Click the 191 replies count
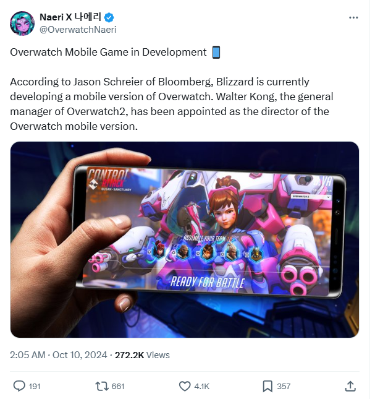This screenshot has width=375, height=399. (x=35, y=386)
